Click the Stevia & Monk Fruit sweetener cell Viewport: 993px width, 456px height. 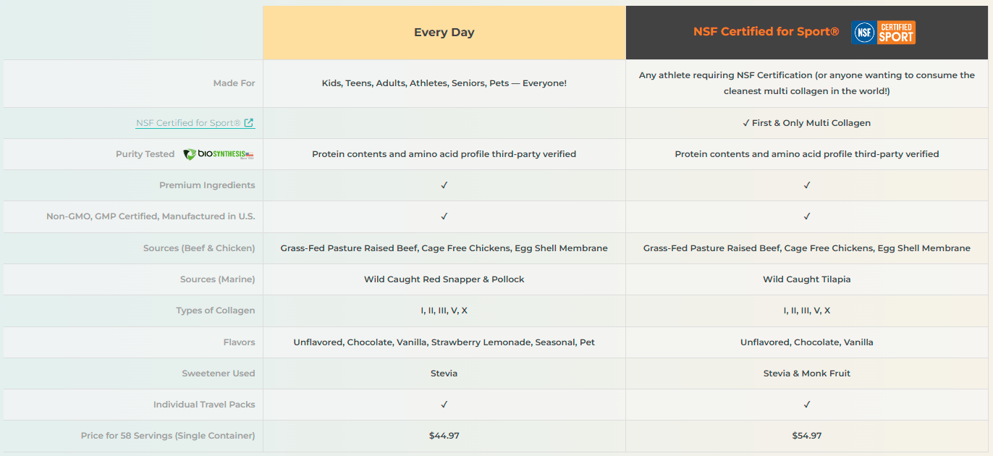coord(806,373)
